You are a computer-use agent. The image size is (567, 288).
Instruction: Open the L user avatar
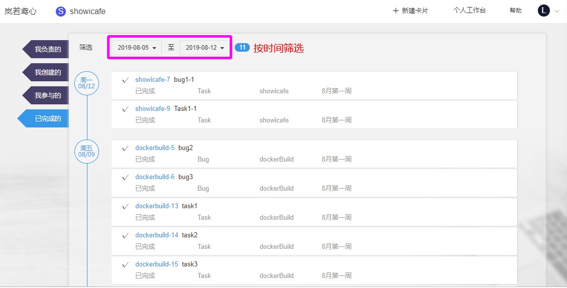(544, 11)
